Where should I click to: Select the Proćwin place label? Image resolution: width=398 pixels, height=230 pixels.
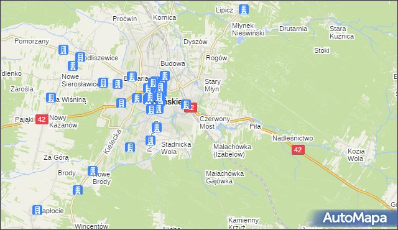(x=124, y=19)
